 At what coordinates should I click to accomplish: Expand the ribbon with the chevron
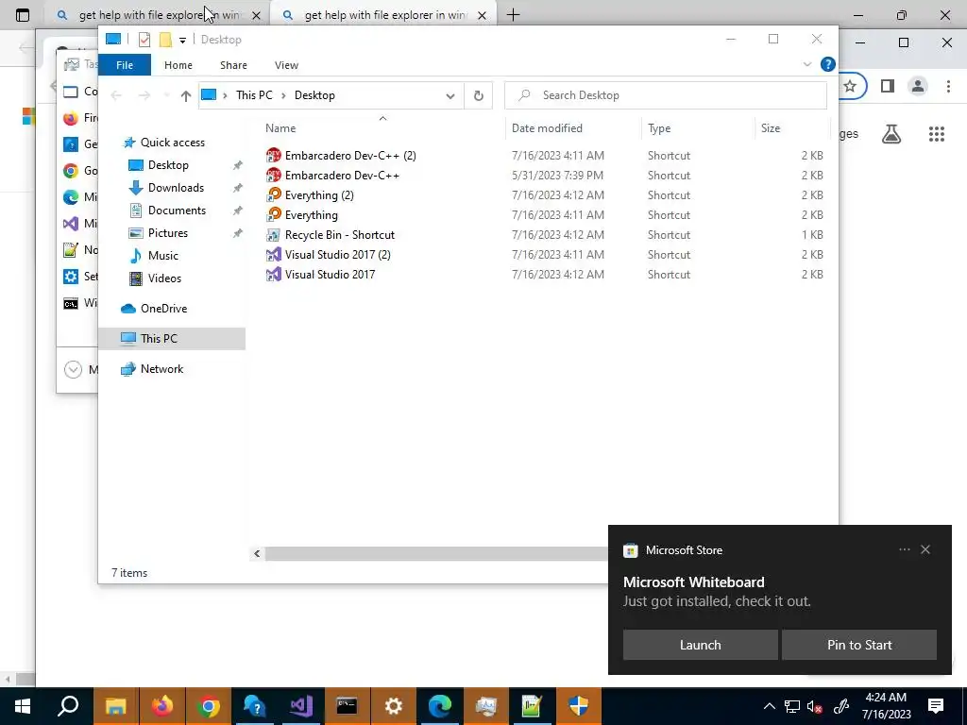pyautogui.click(x=806, y=64)
